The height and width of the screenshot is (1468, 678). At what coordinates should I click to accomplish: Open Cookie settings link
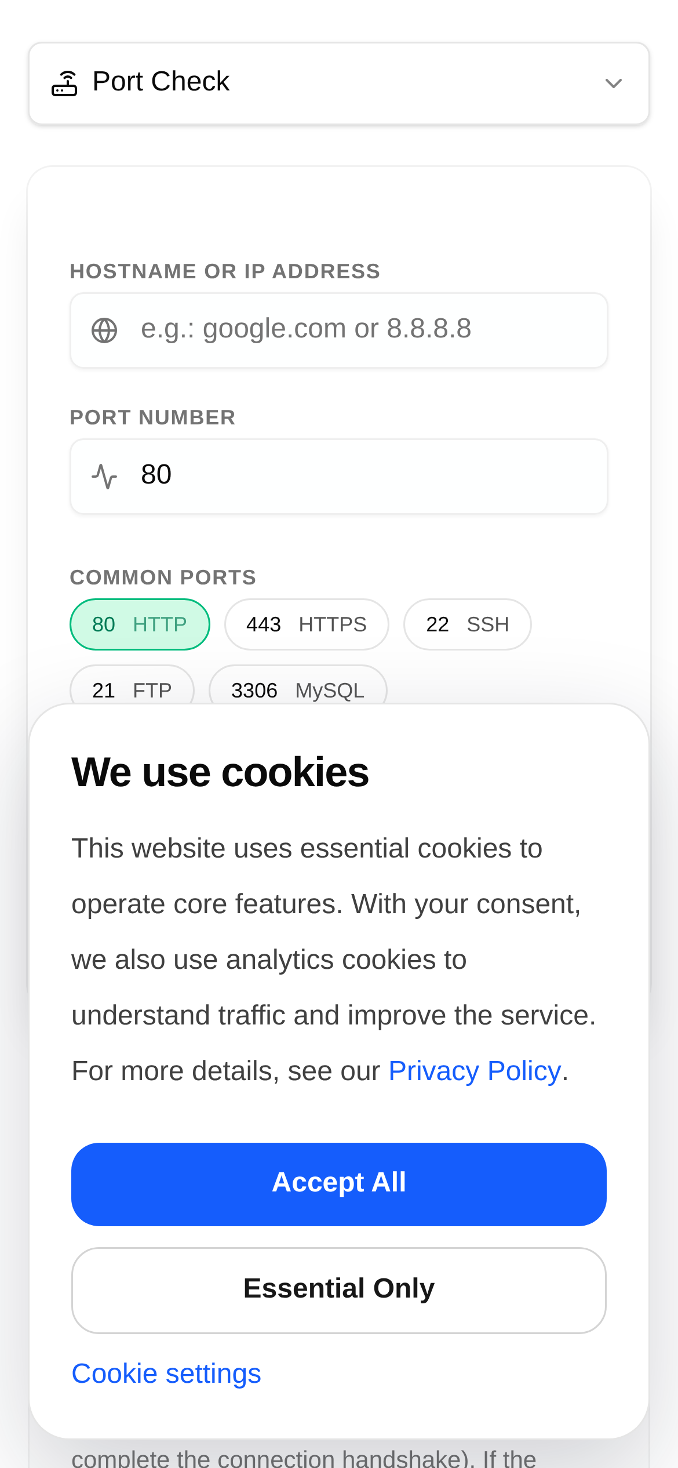pyautogui.click(x=166, y=1373)
